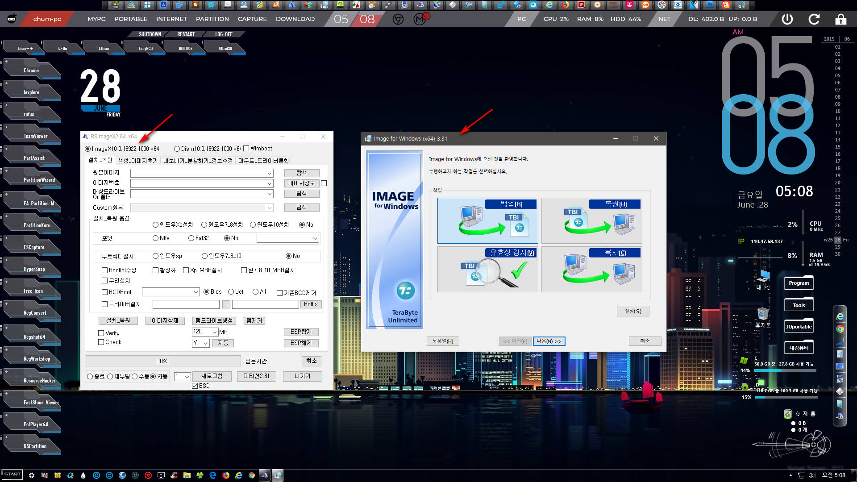The width and height of the screenshot is (857, 482).
Task: Expand the 대상드라이브 Or 폴더 dropdown
Action: click(270, 194)
